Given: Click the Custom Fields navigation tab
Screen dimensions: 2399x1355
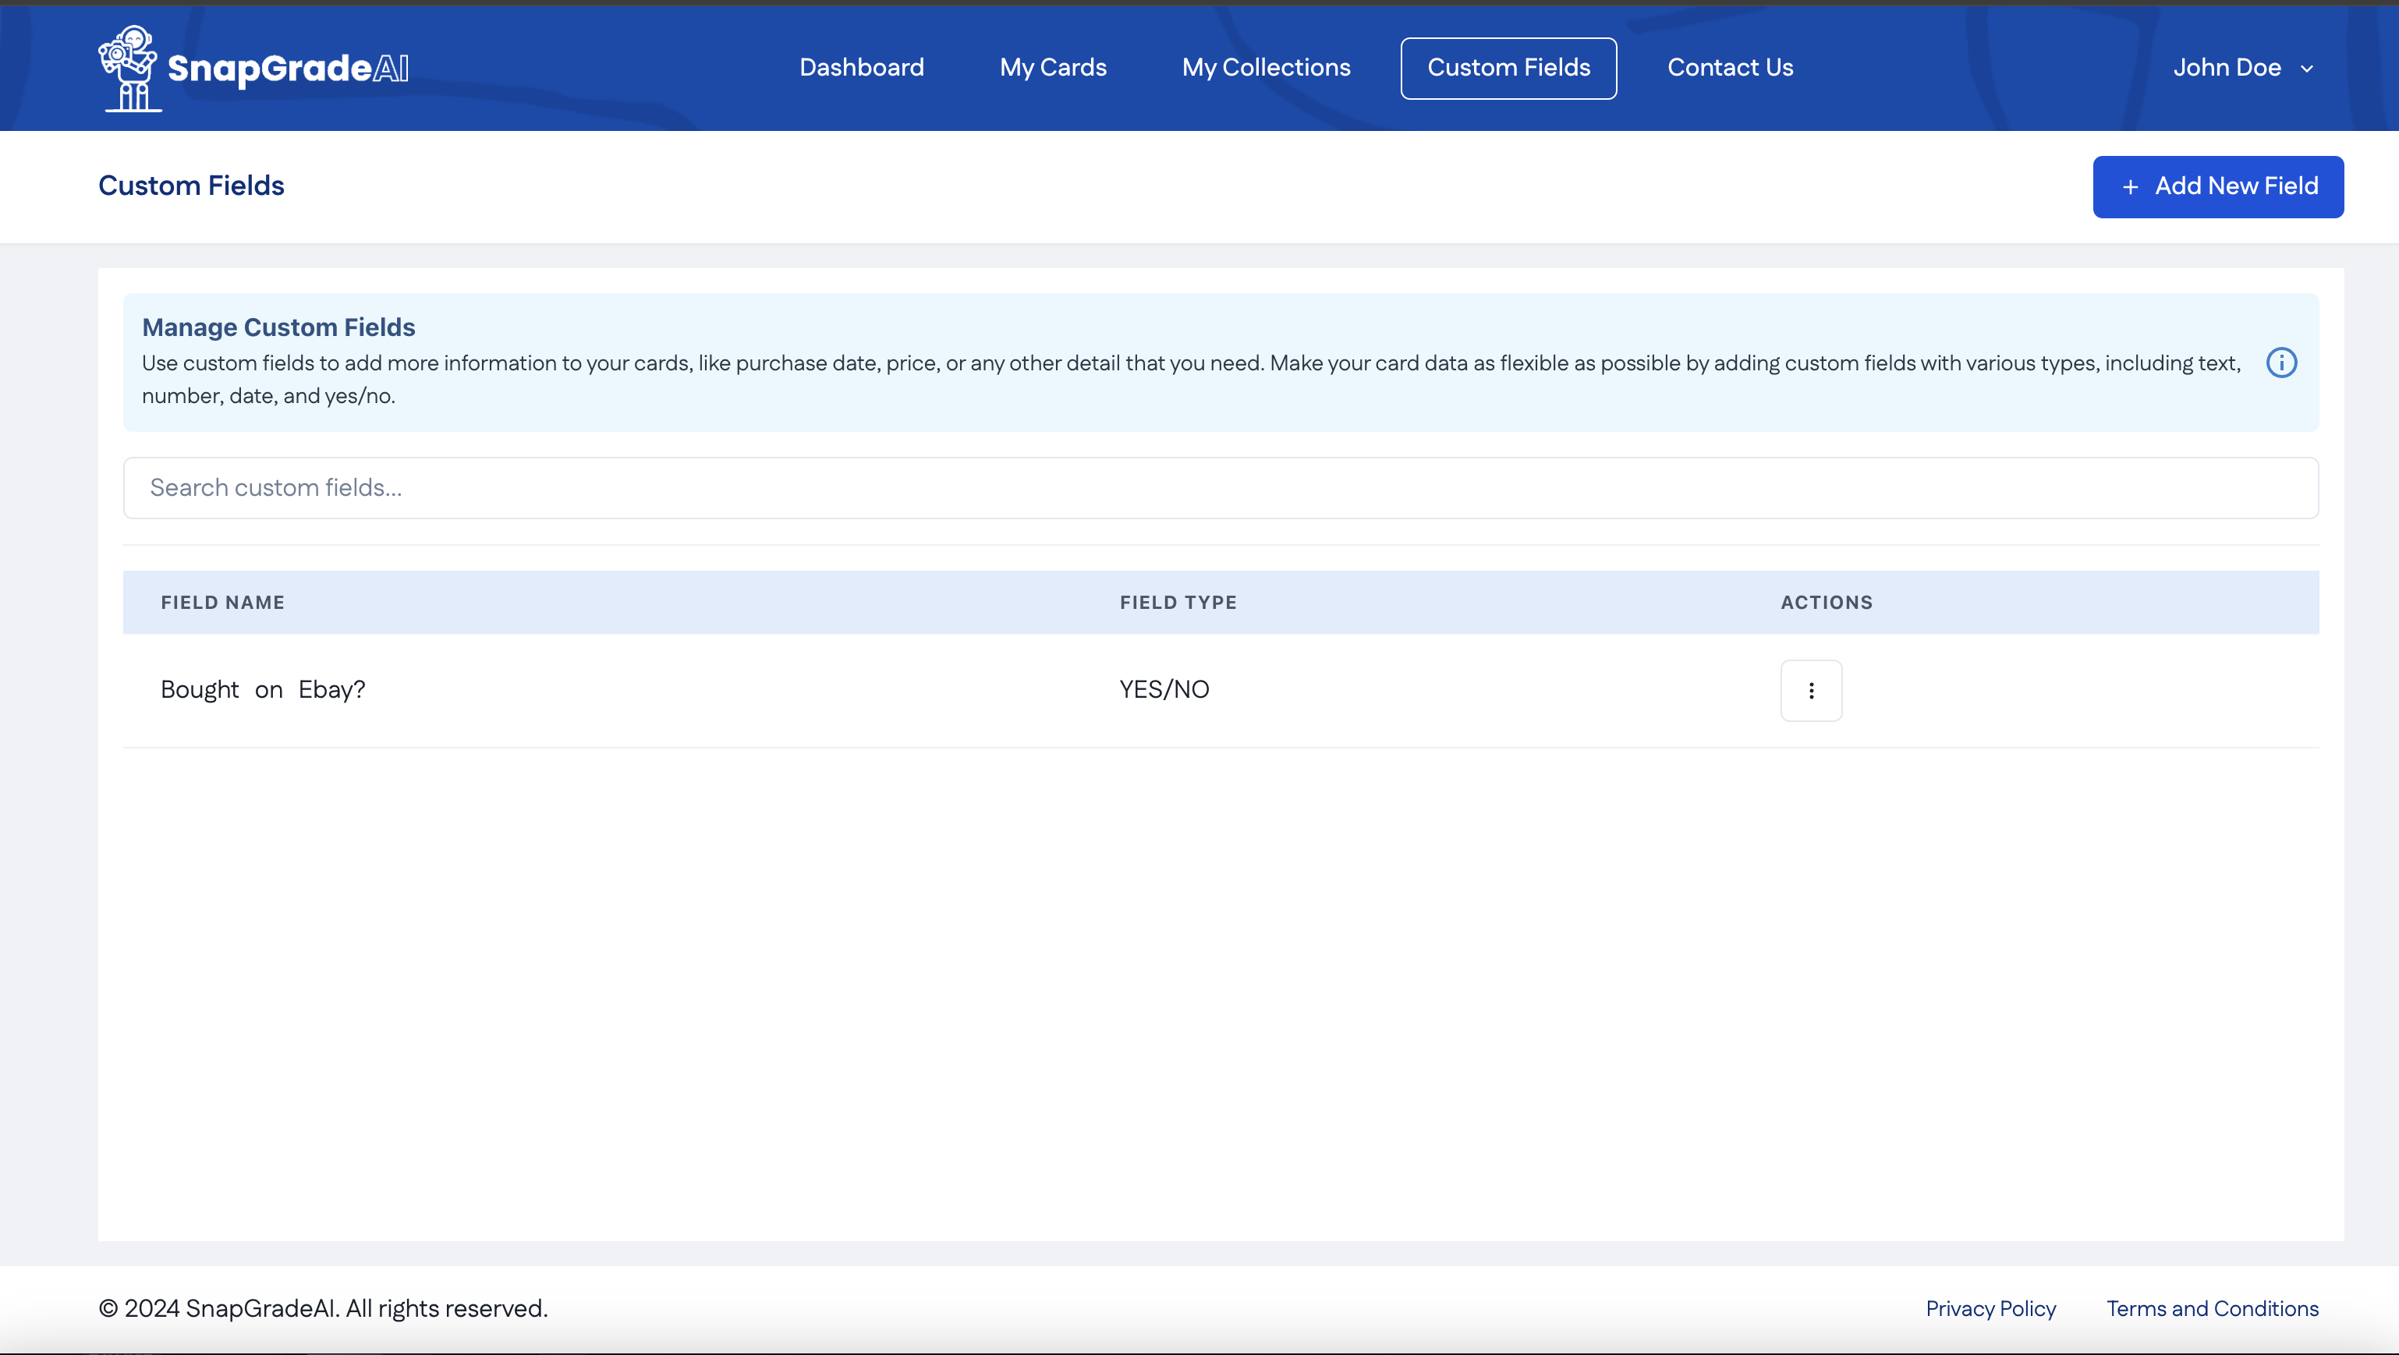Looking at the screenshot, I should coord(1508,68).
